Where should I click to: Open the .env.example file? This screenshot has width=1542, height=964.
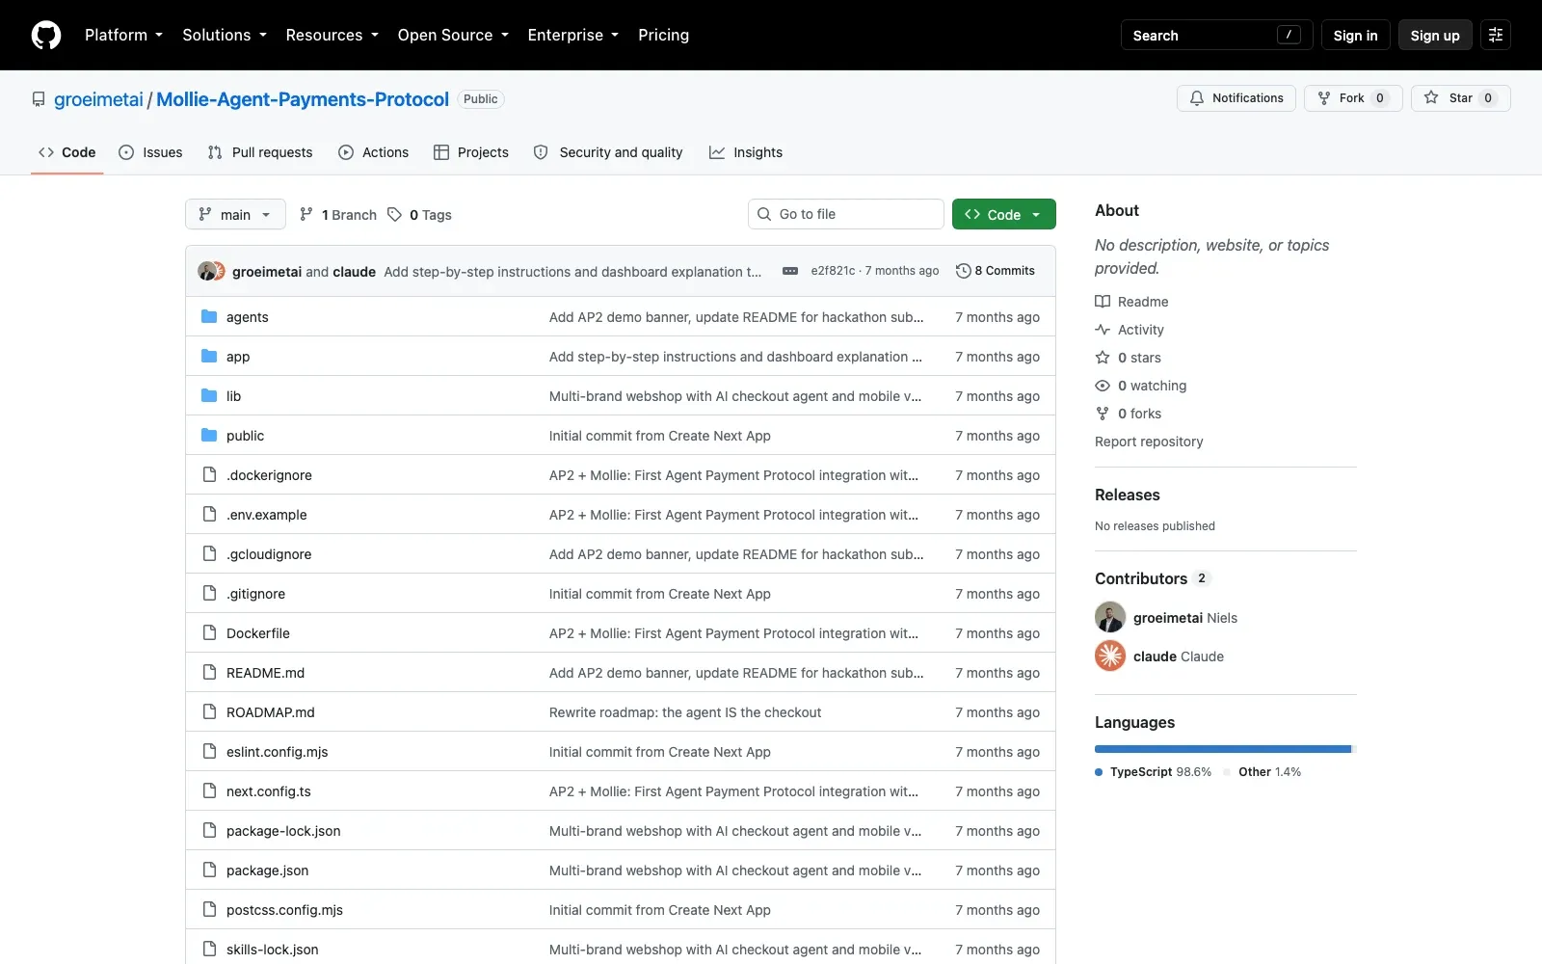(267, 515)
